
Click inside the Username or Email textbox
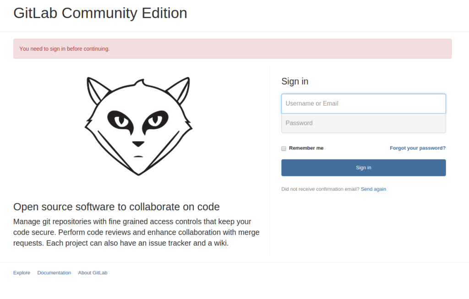tap(363, 103)
